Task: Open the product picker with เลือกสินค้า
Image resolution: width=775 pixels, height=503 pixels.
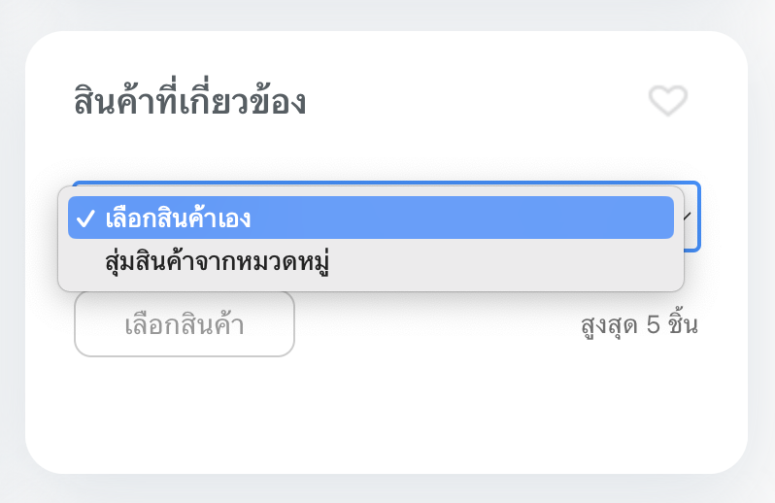Action: (x=185, y=324)
